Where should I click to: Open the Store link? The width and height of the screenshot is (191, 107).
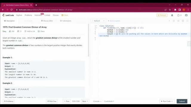point(65,15)
